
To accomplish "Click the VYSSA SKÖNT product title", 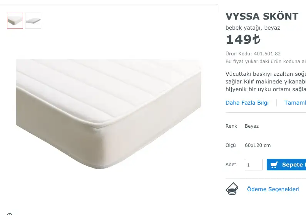I will (x=262, y=17).
